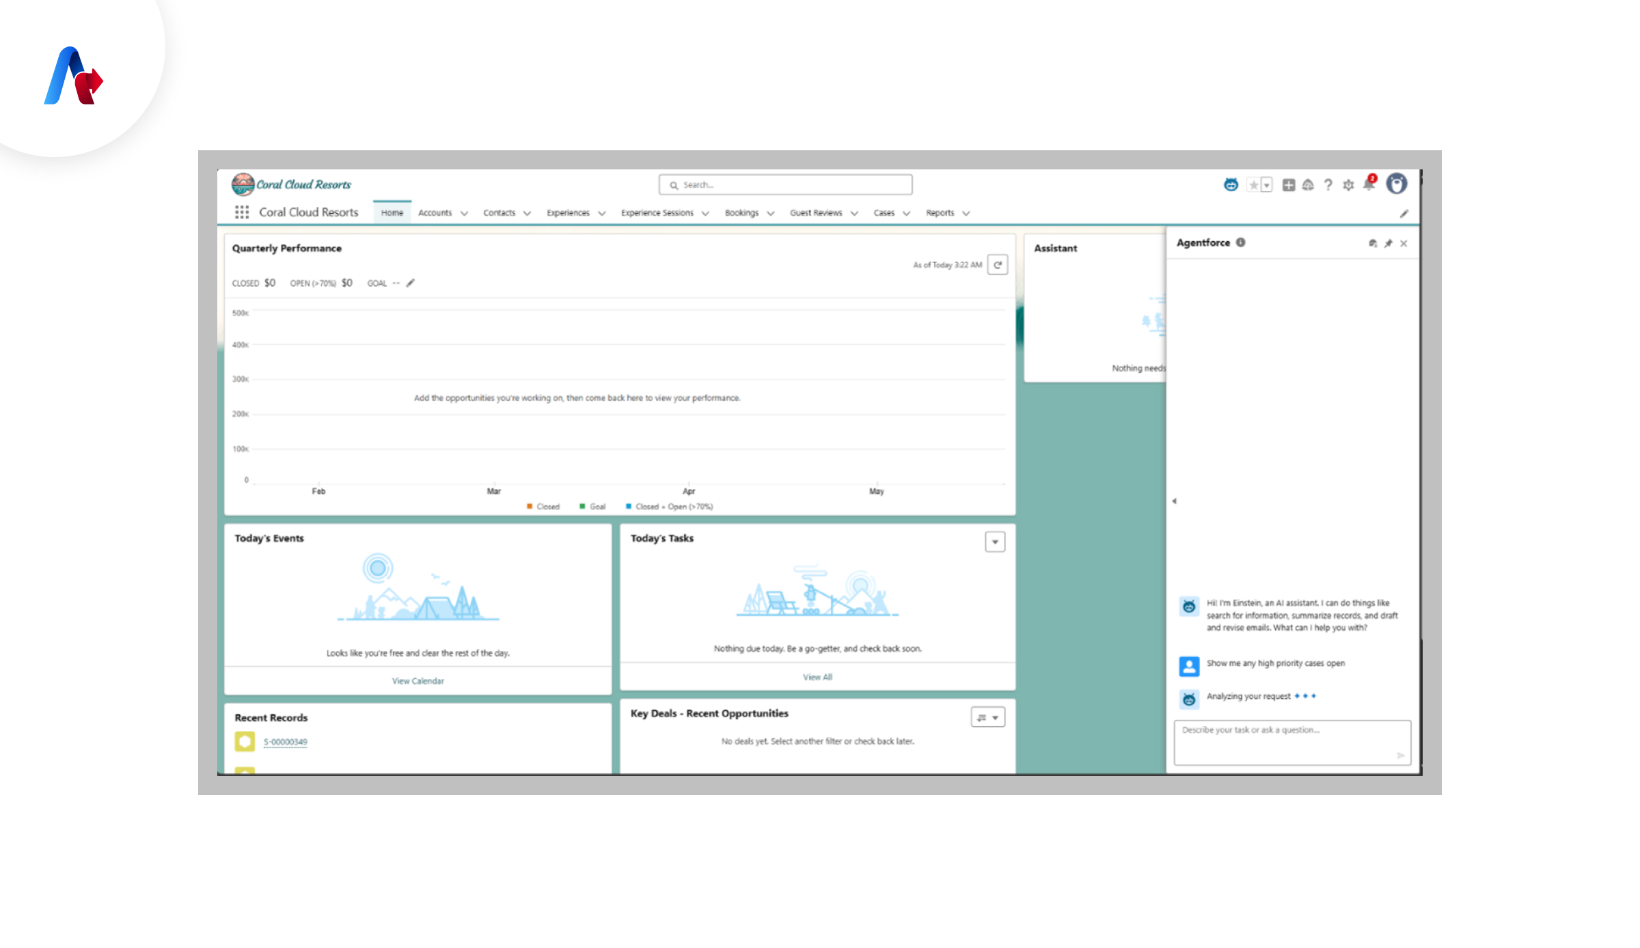Click Einstein avatar beside greeting message
Viewport: 1640px width, 948px height.
point(1189,607)
